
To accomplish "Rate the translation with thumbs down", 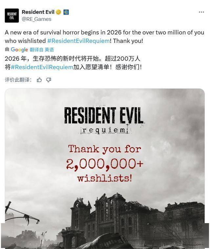I will point(49,80).
